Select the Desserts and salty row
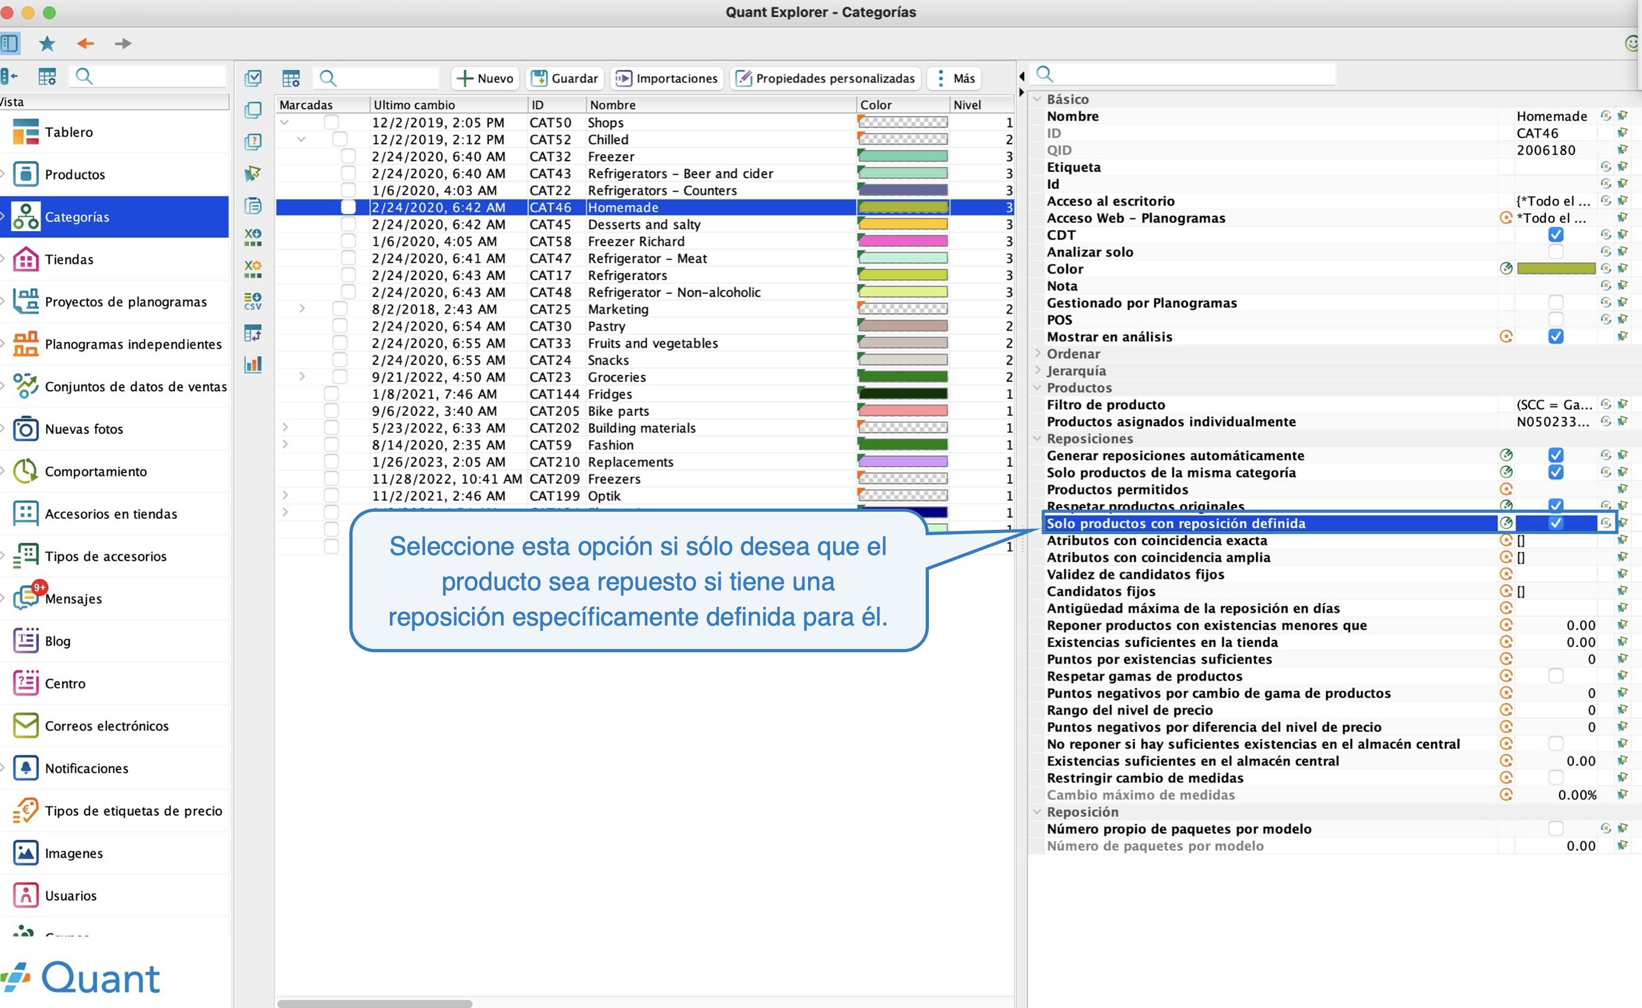Screen dimensions: 1642x1008 click(645, 225)
